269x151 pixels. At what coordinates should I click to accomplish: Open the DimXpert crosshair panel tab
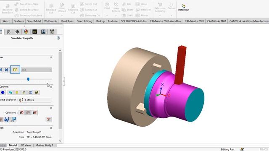coord(17,31)
